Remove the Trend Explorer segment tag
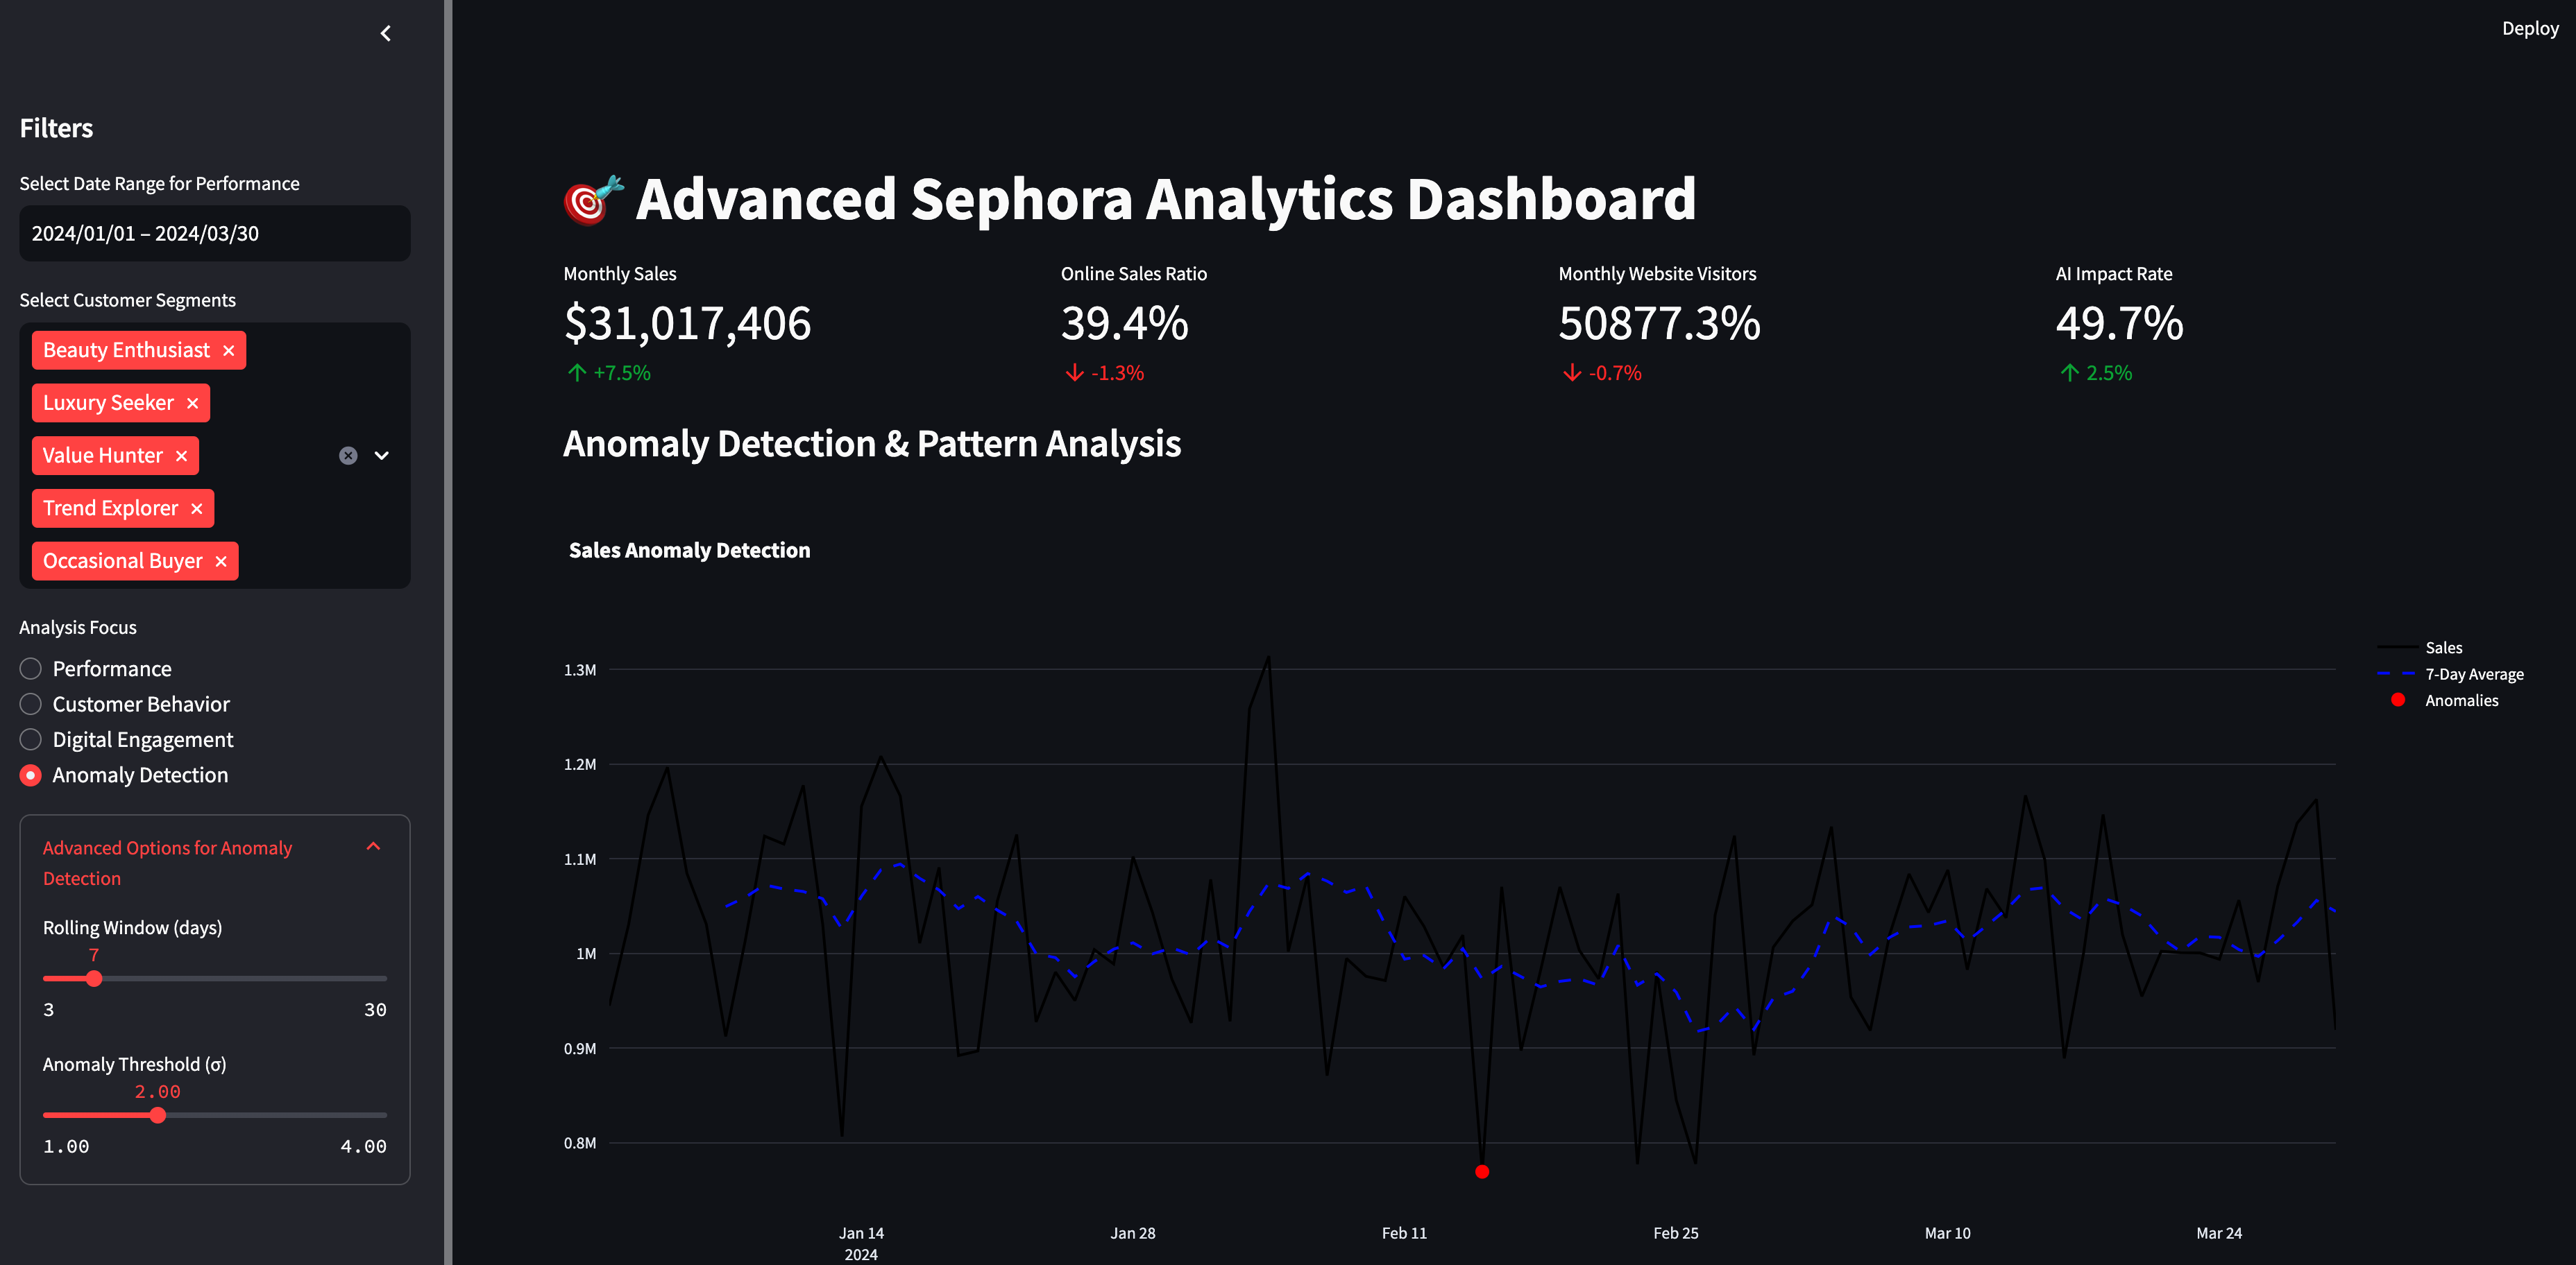Screen dimensions: 2576x1265 [x=197, y=508]
